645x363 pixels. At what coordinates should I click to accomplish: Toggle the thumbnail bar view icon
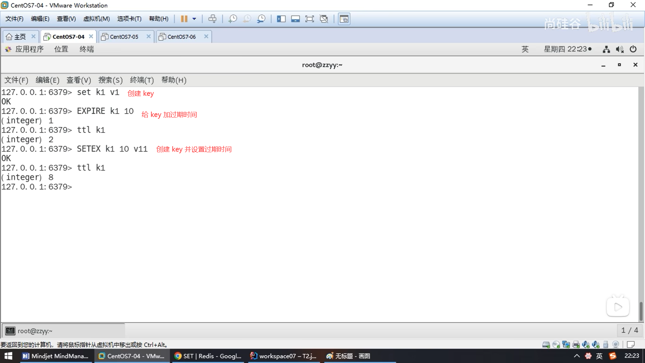pos(295,19)
